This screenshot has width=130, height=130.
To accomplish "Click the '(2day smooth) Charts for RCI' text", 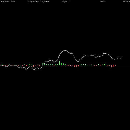I will (38, 2).
